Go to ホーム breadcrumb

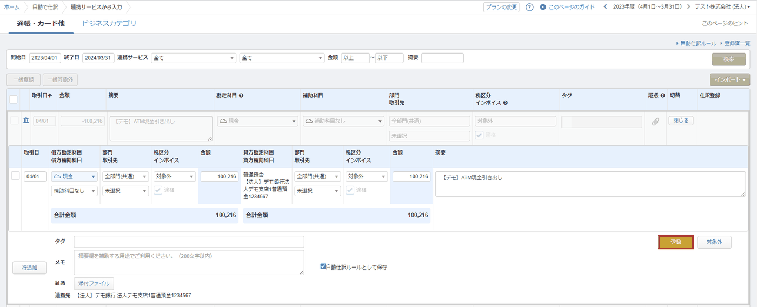(12, 7)
